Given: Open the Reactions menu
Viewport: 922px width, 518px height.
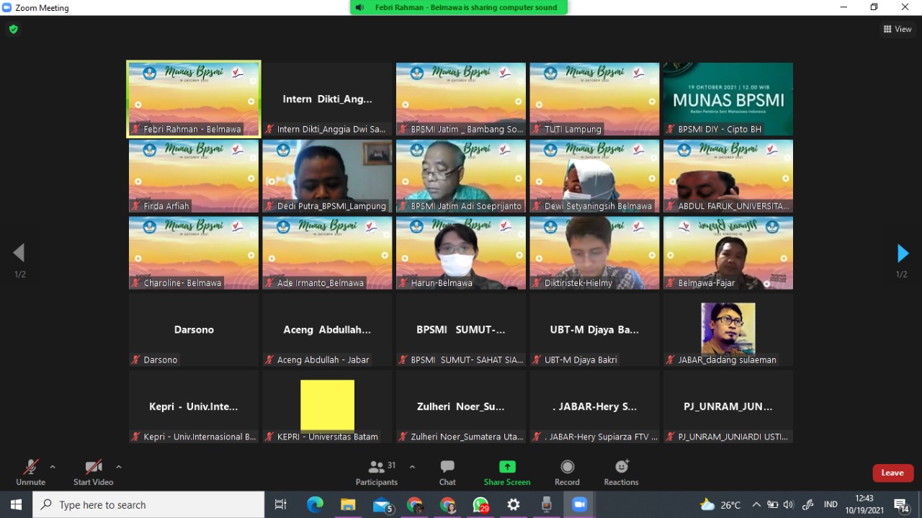Looking at the screenshot, I should click(x=621, y=467).
